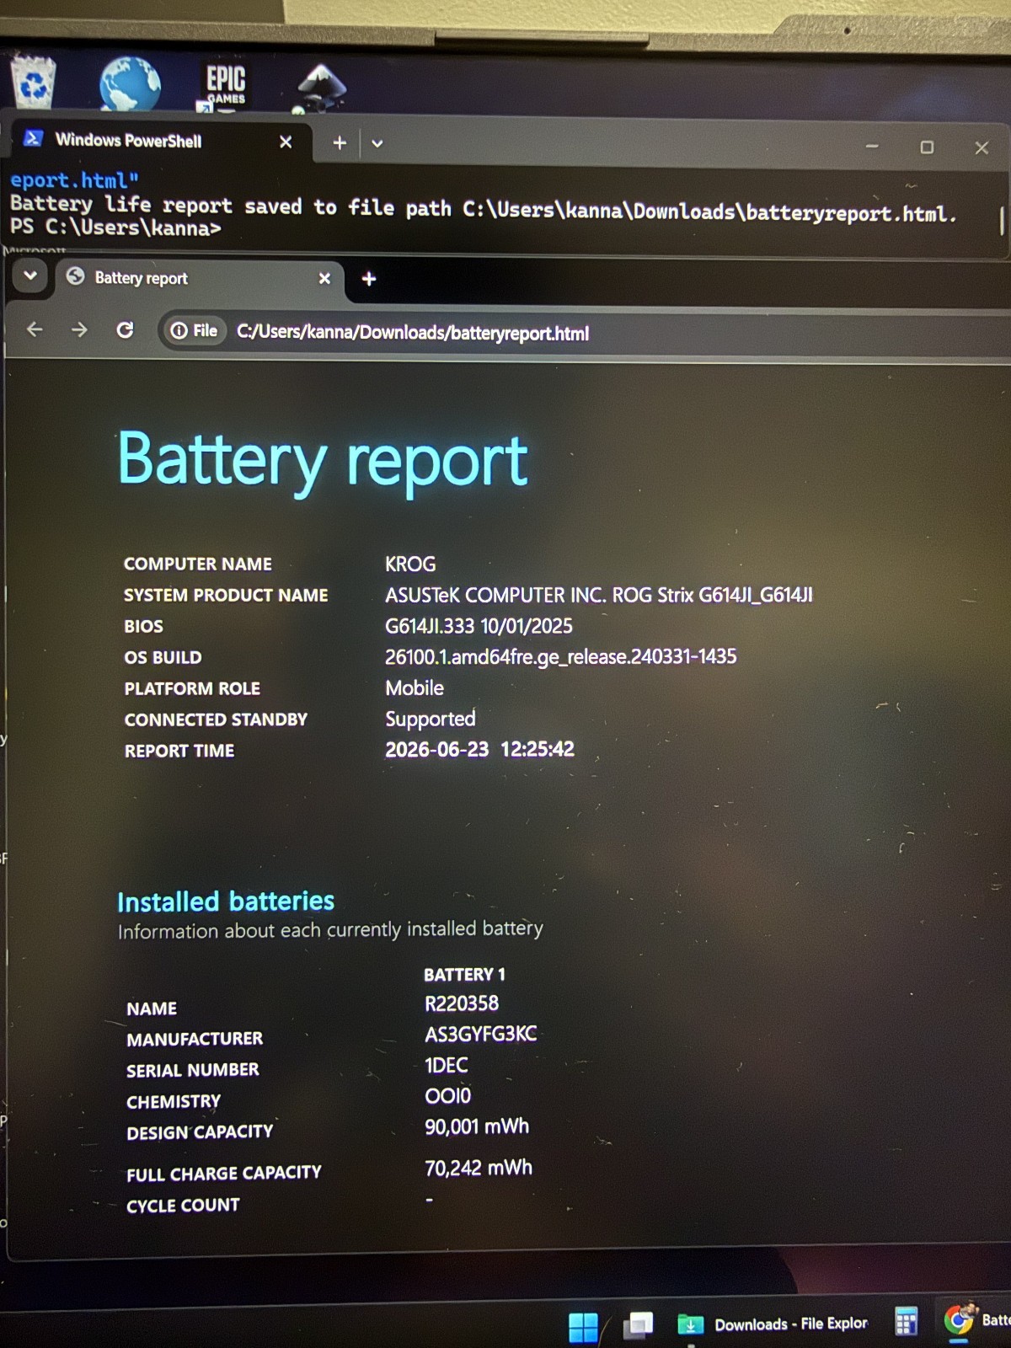Select the computer name KROG
Viewport: 1011px width, 1348px height.
pyautogui.click(x=410, y=564)
